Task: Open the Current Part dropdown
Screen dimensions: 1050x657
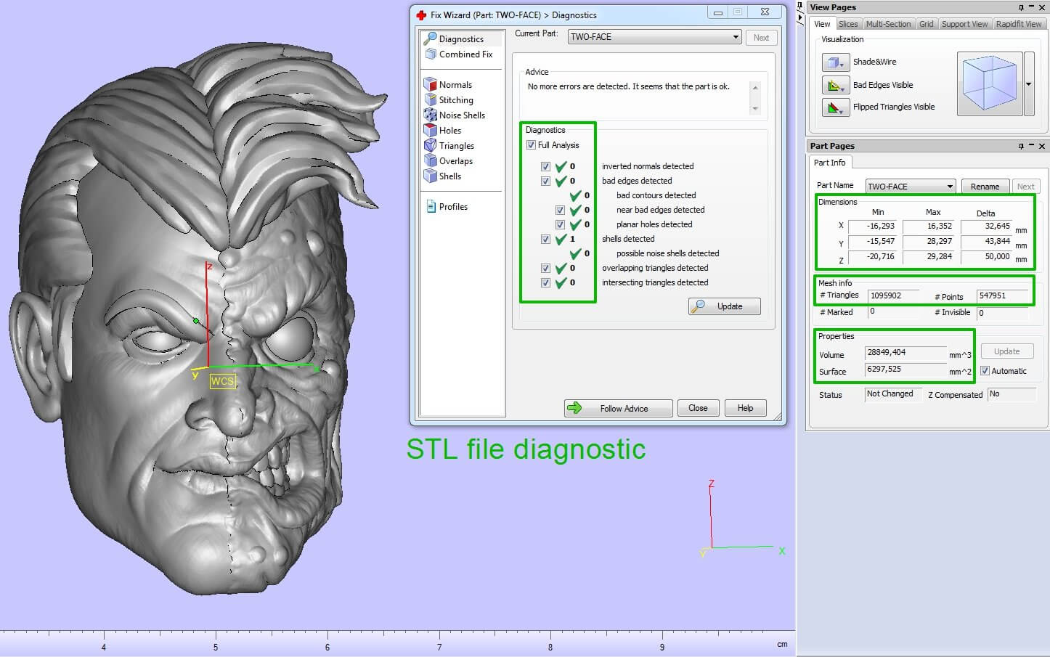Action: (x=735, y=37)
